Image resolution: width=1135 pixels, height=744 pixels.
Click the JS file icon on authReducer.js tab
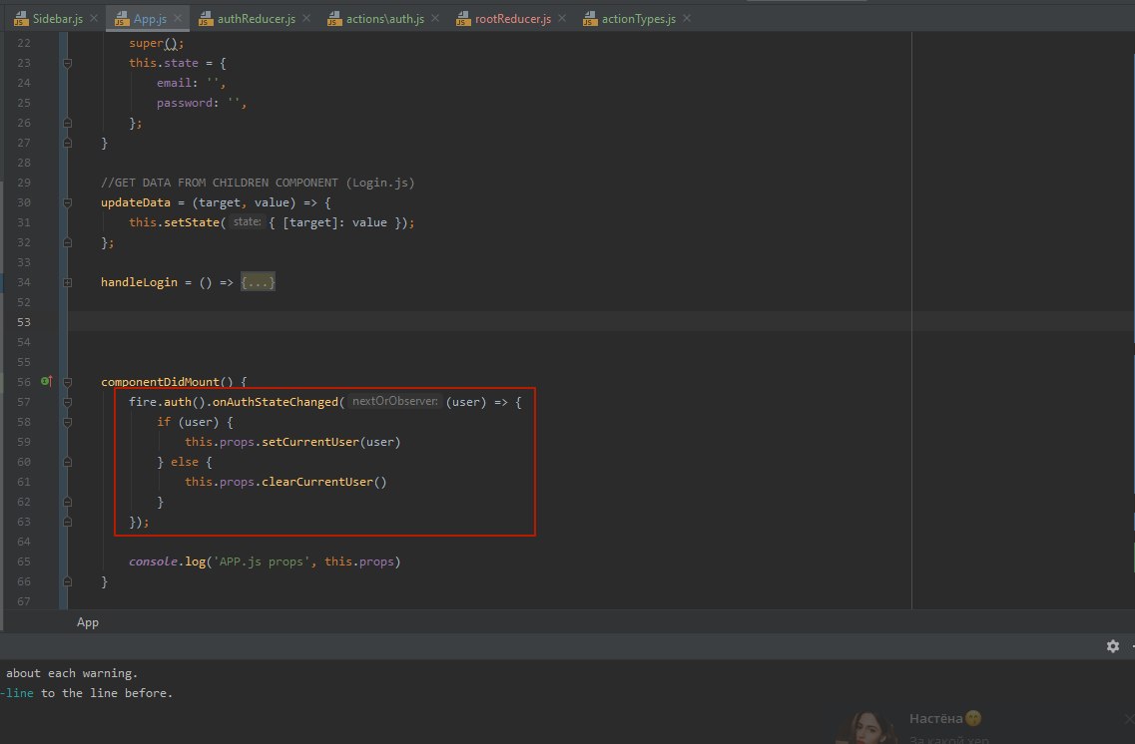point(205,19)
